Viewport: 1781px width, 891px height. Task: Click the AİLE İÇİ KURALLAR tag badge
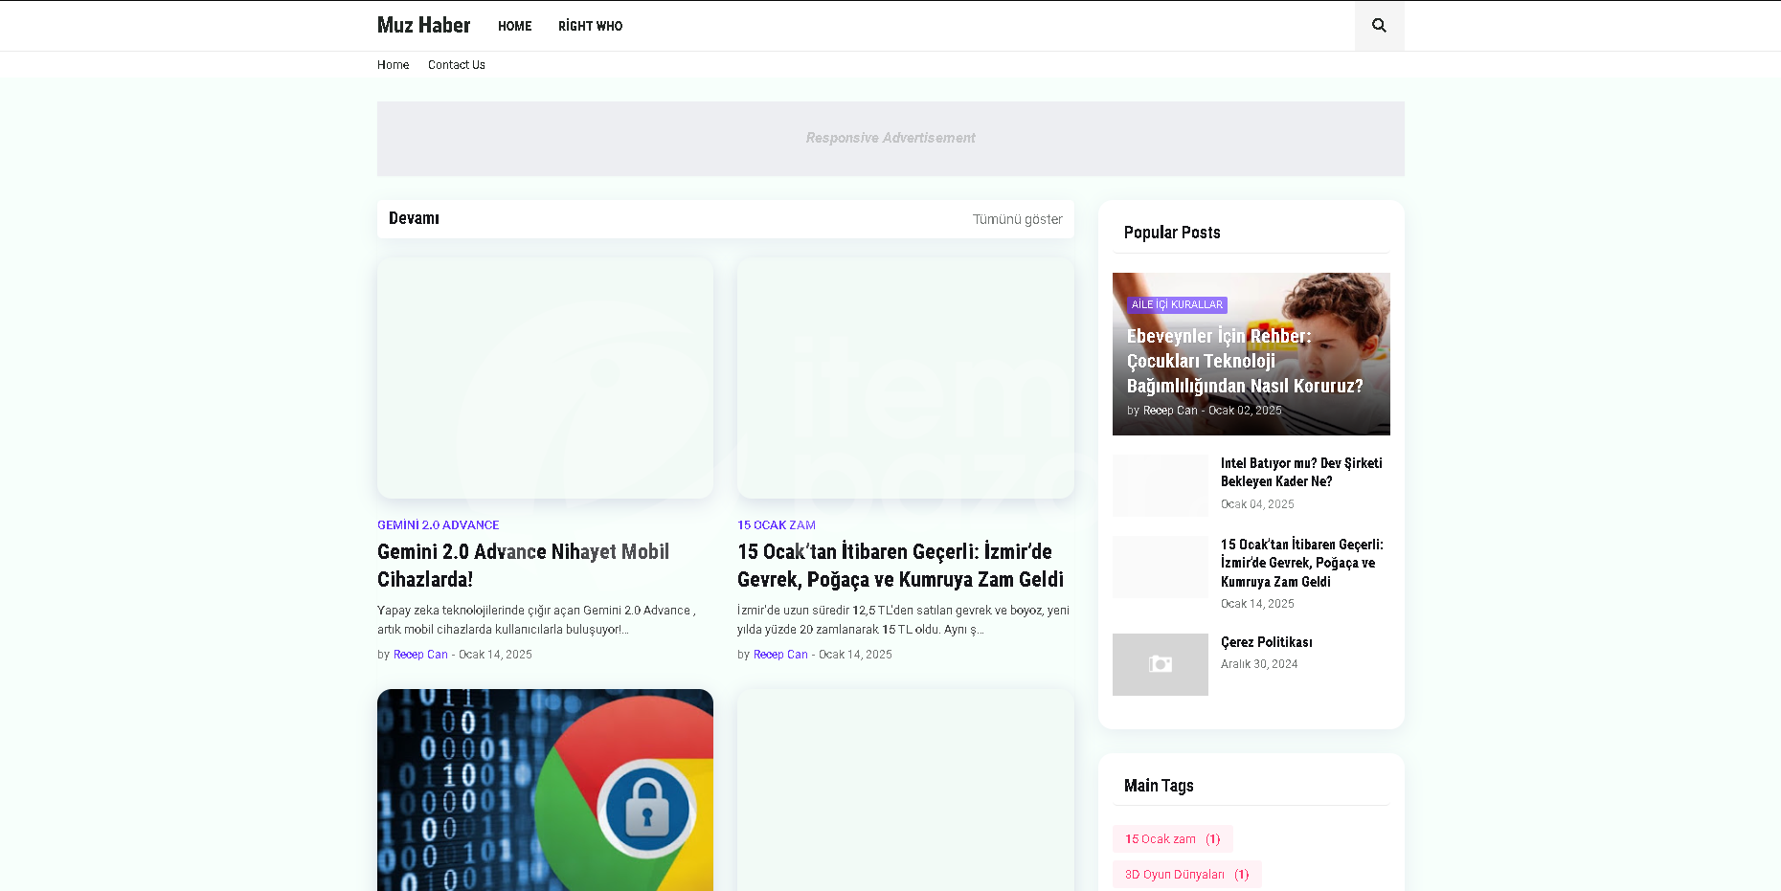pyautogui.click(x=1177, y=305)
